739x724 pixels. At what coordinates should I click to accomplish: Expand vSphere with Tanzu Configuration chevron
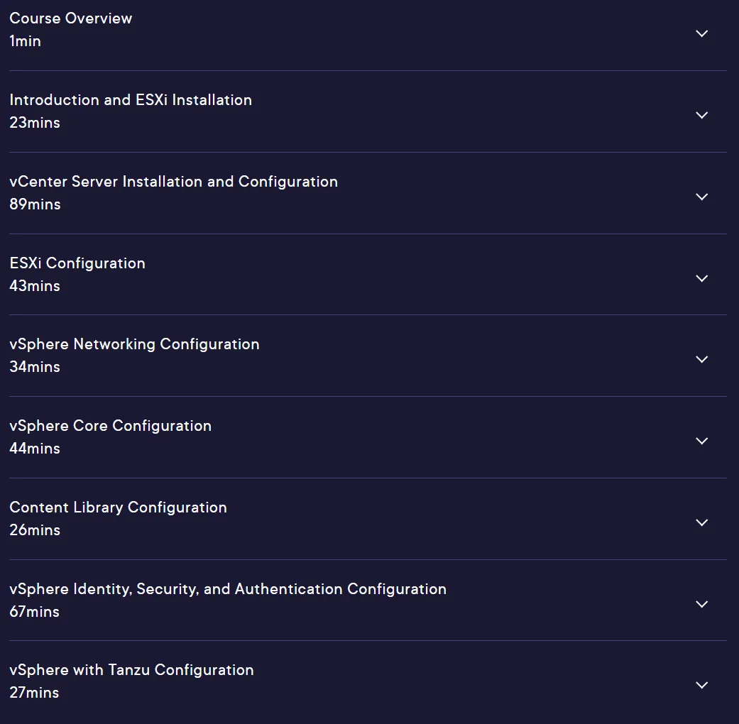coord(702,685)
